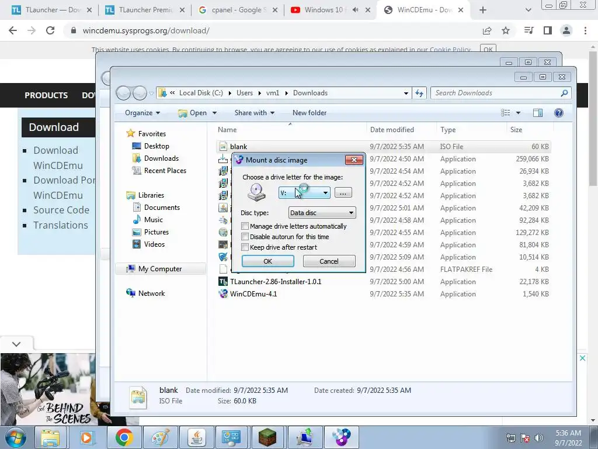The height and width of the screenshot is (449, 598).
Task: Open Desktop in the navigation pane
Action: point(157,146)
